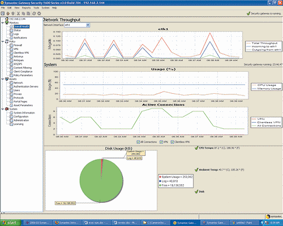Click the refresh toolbar icon
Image resolution: width=283 pixels, height=226 pixels.
[34, 14]
